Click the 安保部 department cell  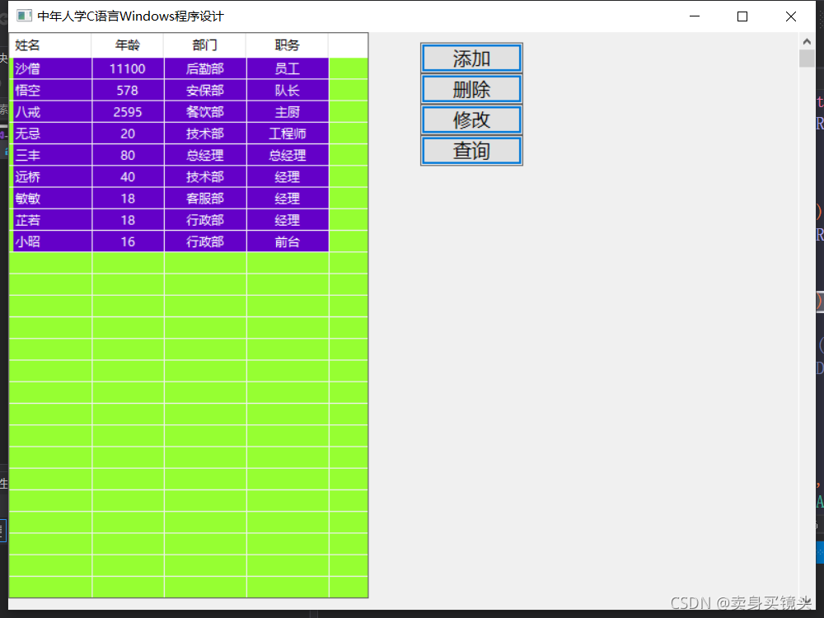205,91
